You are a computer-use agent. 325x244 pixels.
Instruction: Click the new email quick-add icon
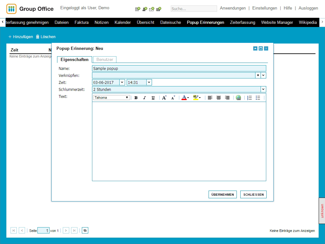(x=151, y=9)
